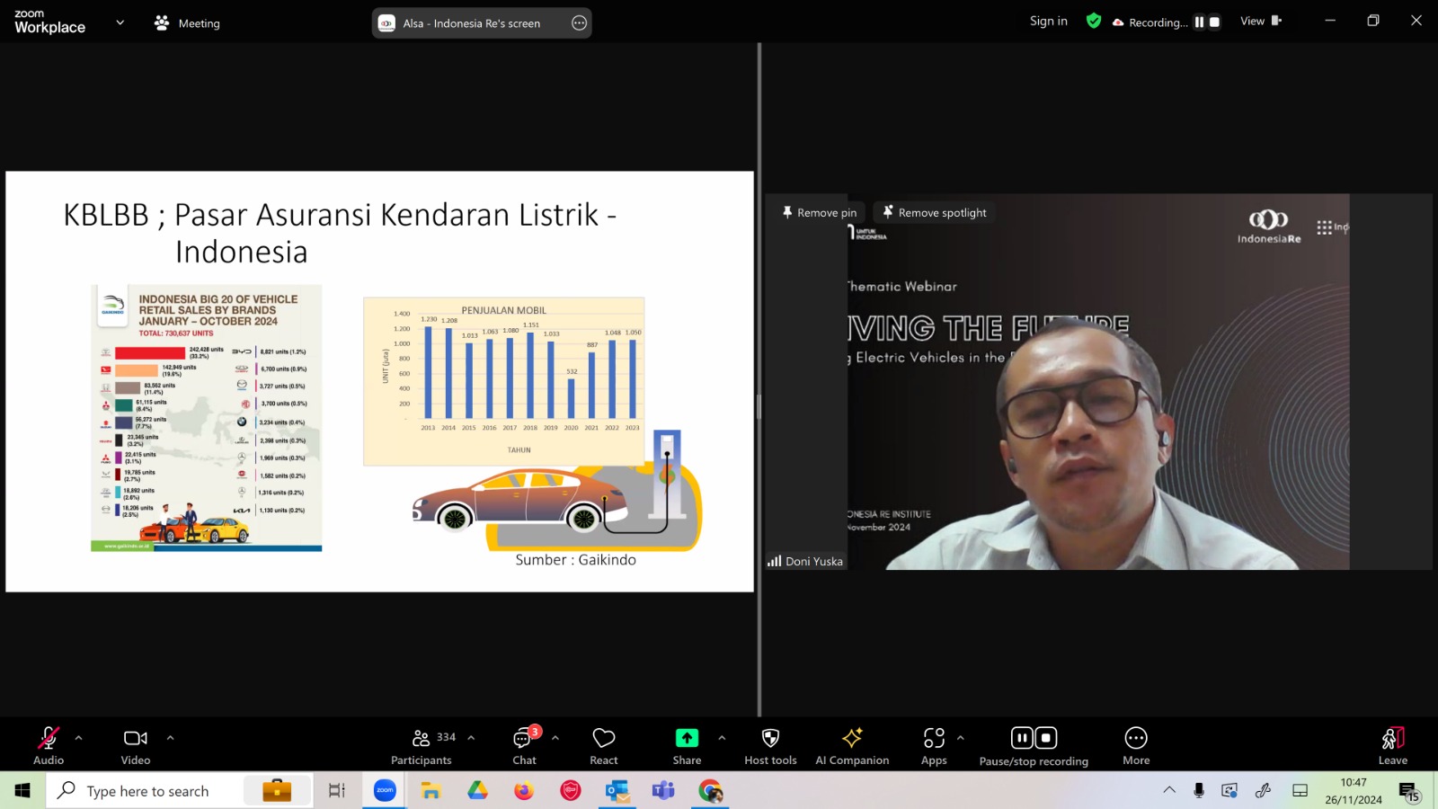This screenshot has height=809, width=1438.
Task: Open the More options menu
Action: pos(1136,746)
